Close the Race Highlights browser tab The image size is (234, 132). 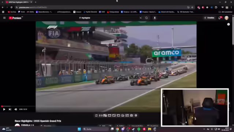coord(31,2)
